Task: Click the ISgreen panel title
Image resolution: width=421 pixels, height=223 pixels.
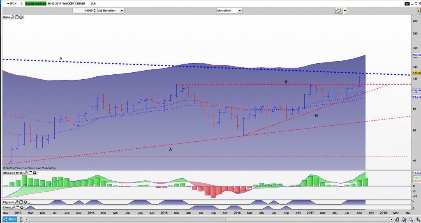Action: (9, 202)
